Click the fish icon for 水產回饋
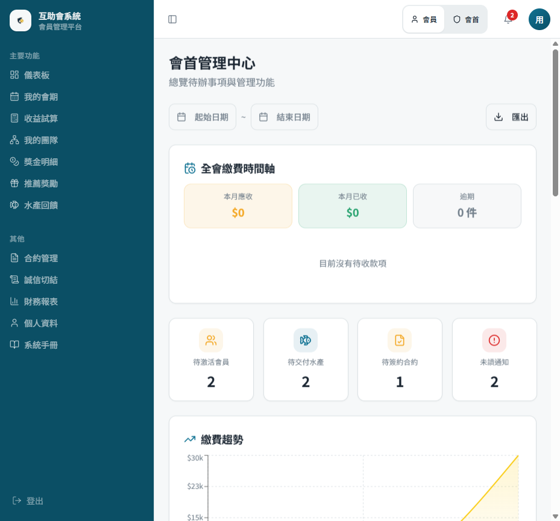This screenshot has width=560, height=521. (x=14, y=205)
